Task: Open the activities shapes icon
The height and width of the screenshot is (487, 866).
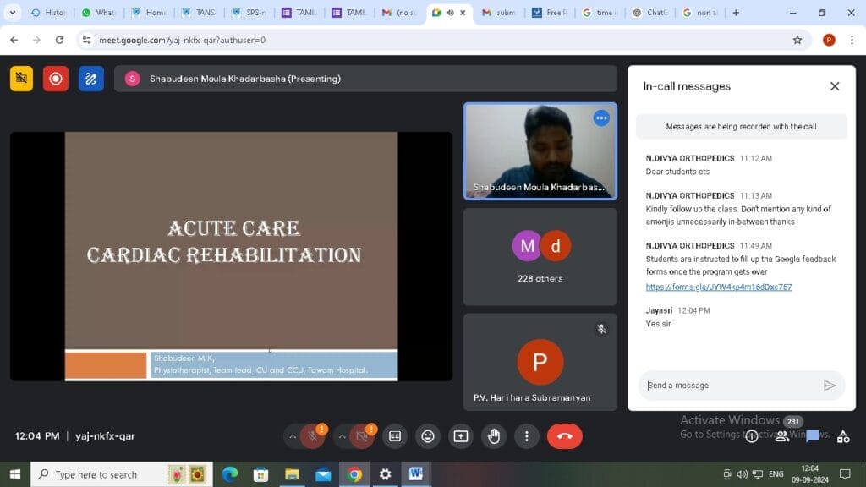Action: tap(843, 436)
